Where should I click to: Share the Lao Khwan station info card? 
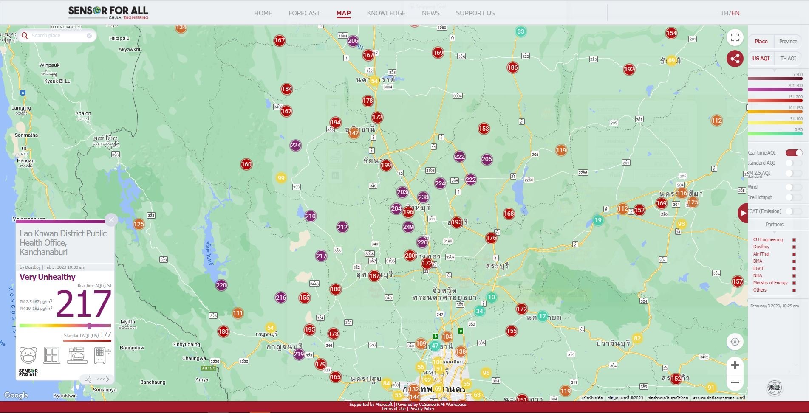(88, 379)
